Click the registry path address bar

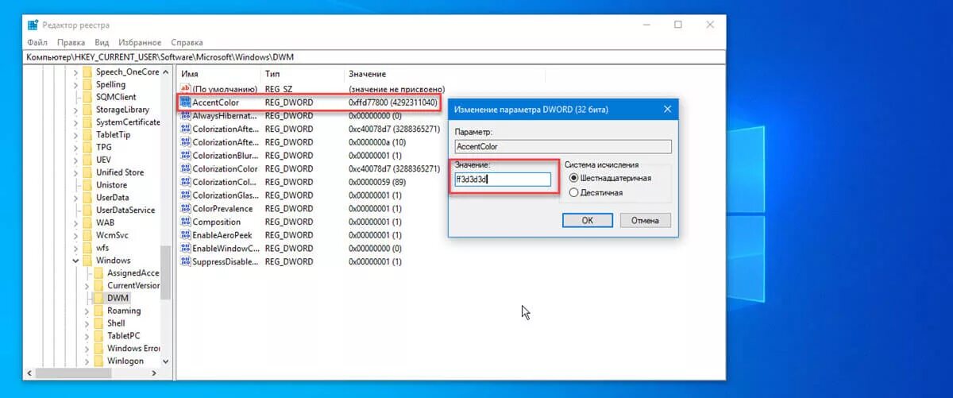point(375,57)
